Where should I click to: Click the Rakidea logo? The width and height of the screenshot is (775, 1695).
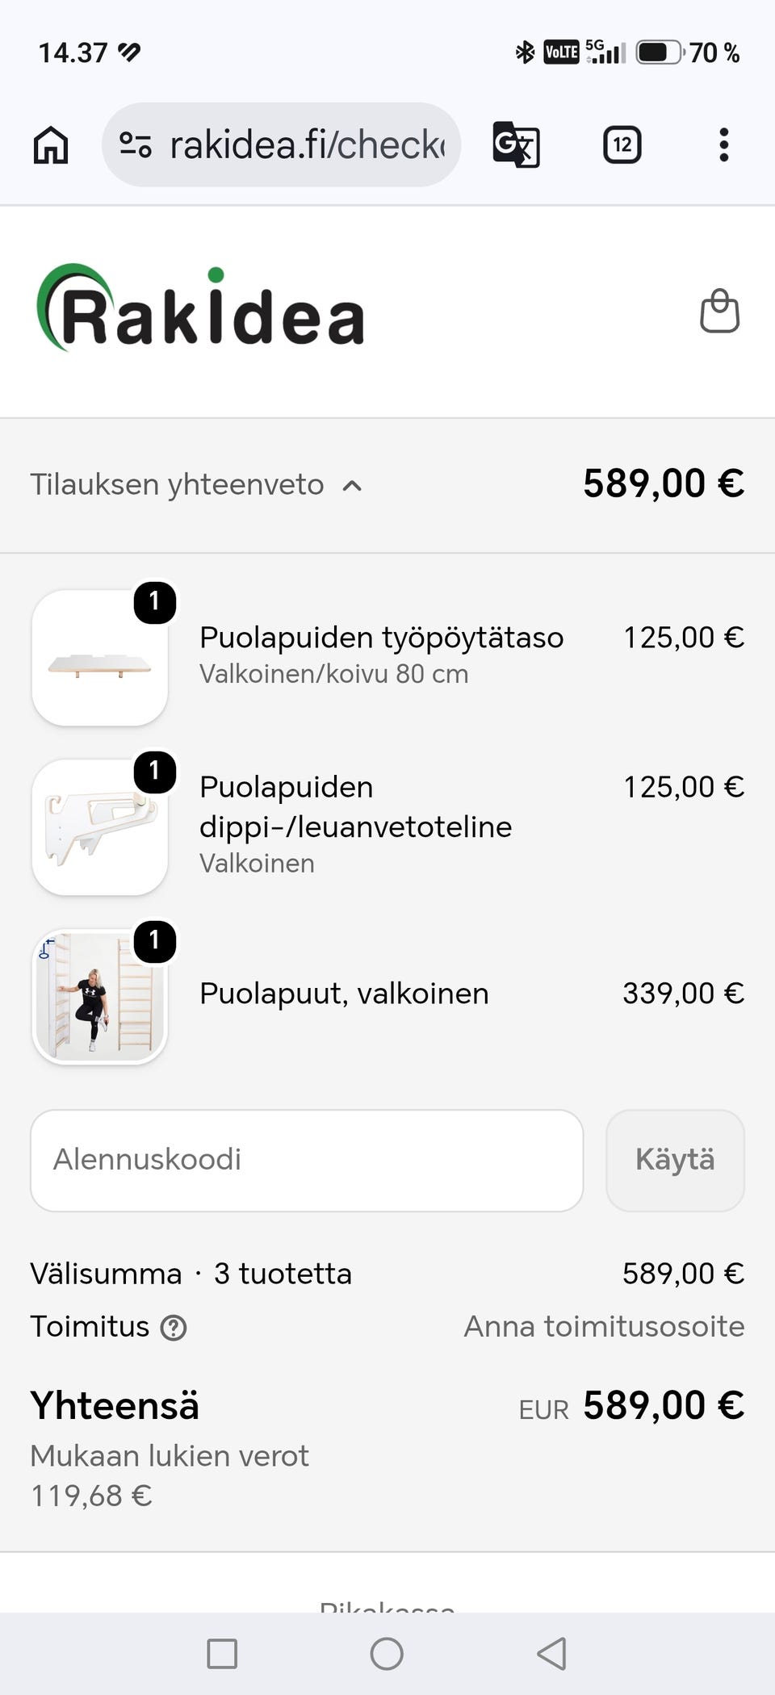coord(201,308)
